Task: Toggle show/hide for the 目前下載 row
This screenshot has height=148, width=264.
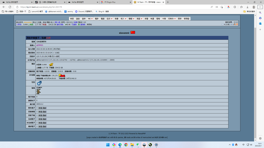Action: (42, 115)
